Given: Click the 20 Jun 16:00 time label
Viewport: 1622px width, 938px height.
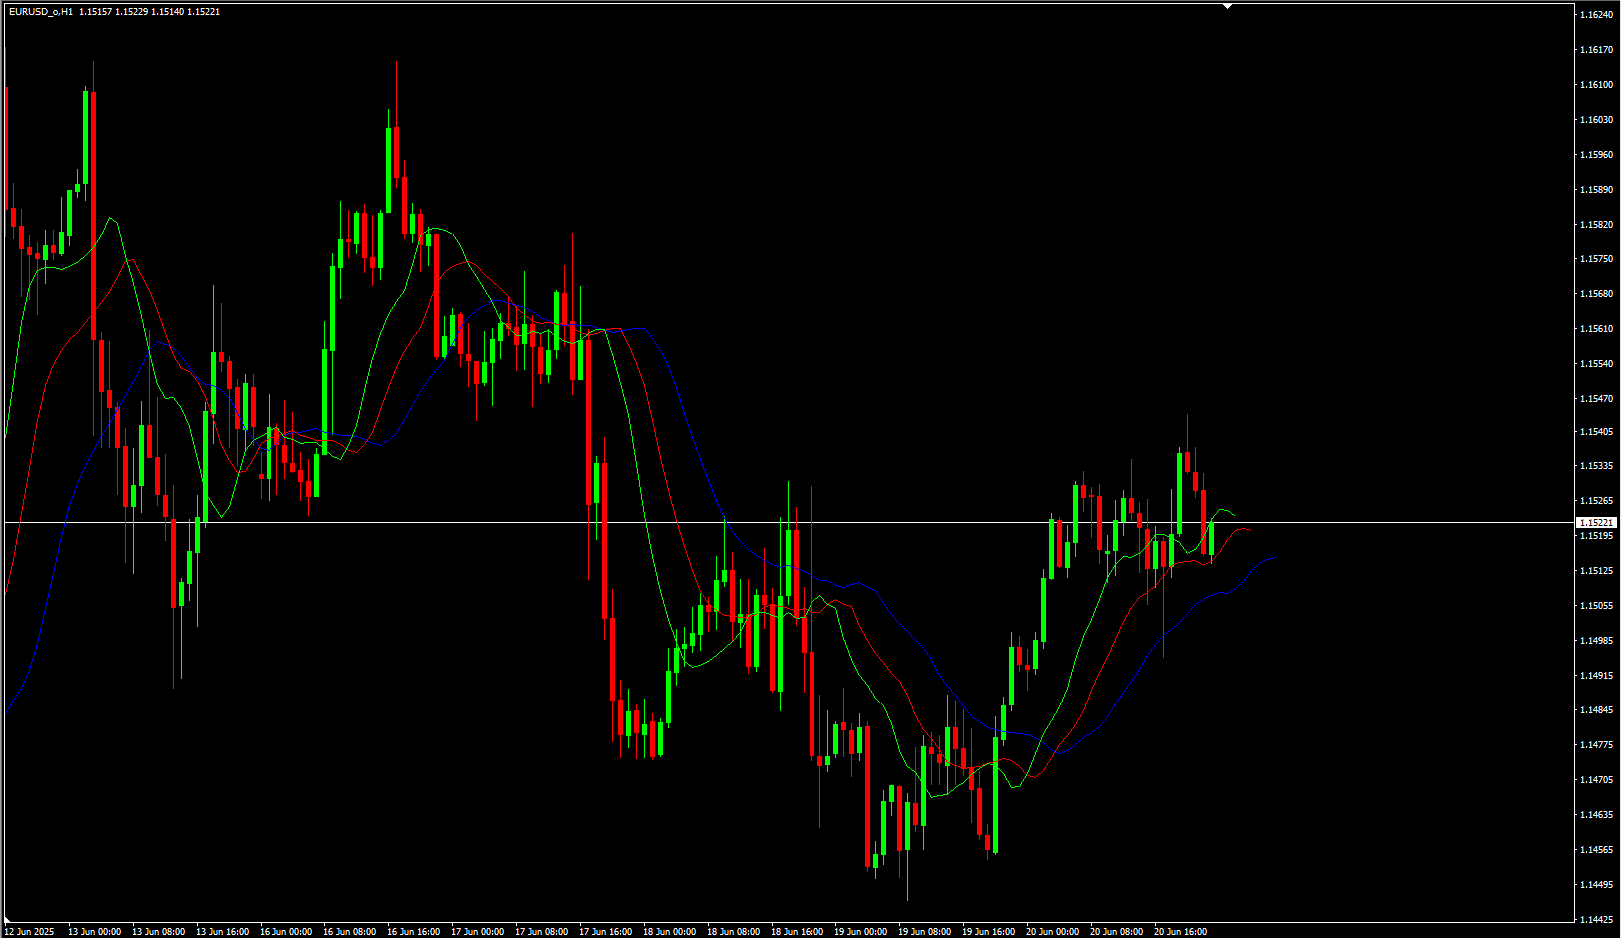Looking at the screenshot, I should tap(1180, 932).
